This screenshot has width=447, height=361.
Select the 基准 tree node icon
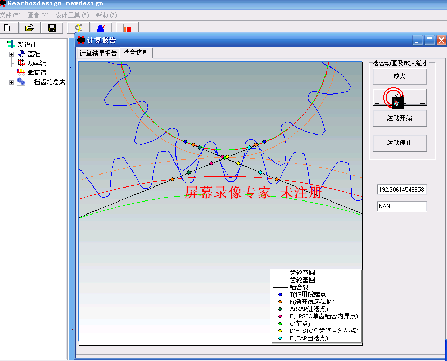(x=21, y=54)
